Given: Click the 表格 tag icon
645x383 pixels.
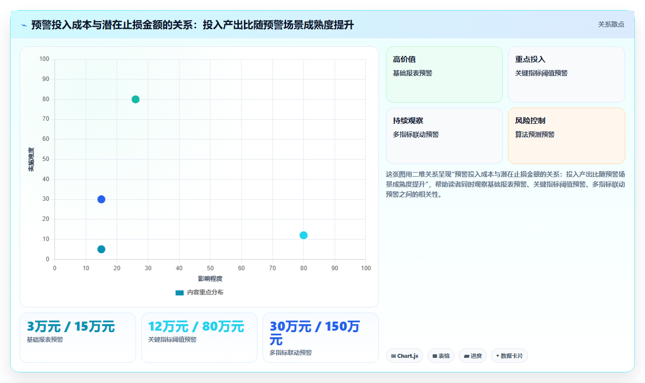Looking at the screenshot, I should [x=435, y=356].
